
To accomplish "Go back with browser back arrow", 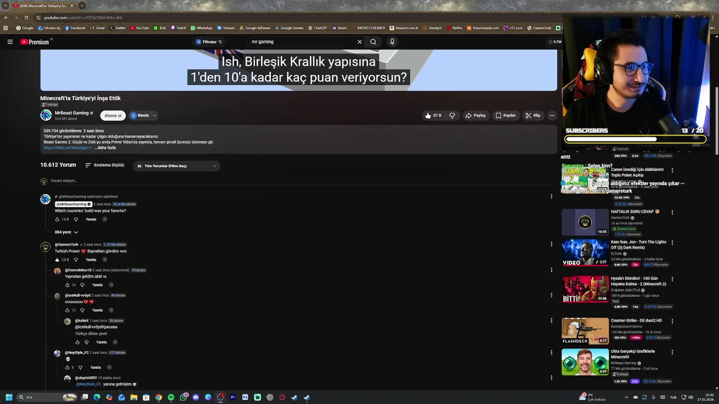I will pyautogui.click(x=6, y=17).
